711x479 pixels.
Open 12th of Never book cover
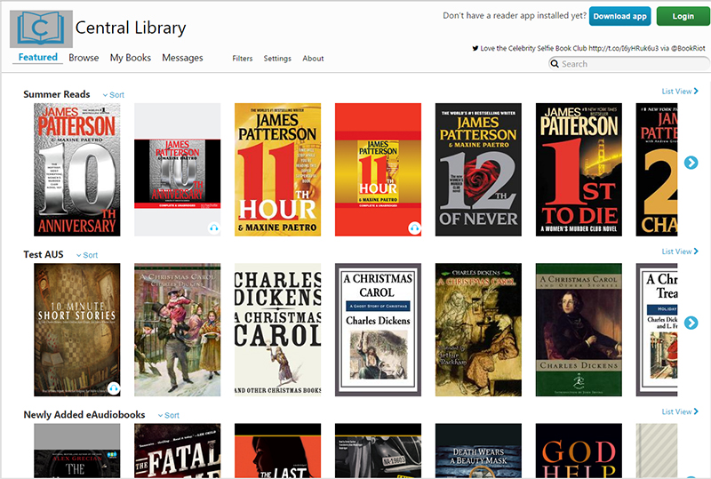[478, 170]
